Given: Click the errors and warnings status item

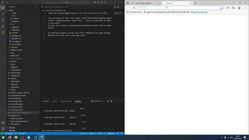Looking at the screenshot, I should [x=22, y=133].
